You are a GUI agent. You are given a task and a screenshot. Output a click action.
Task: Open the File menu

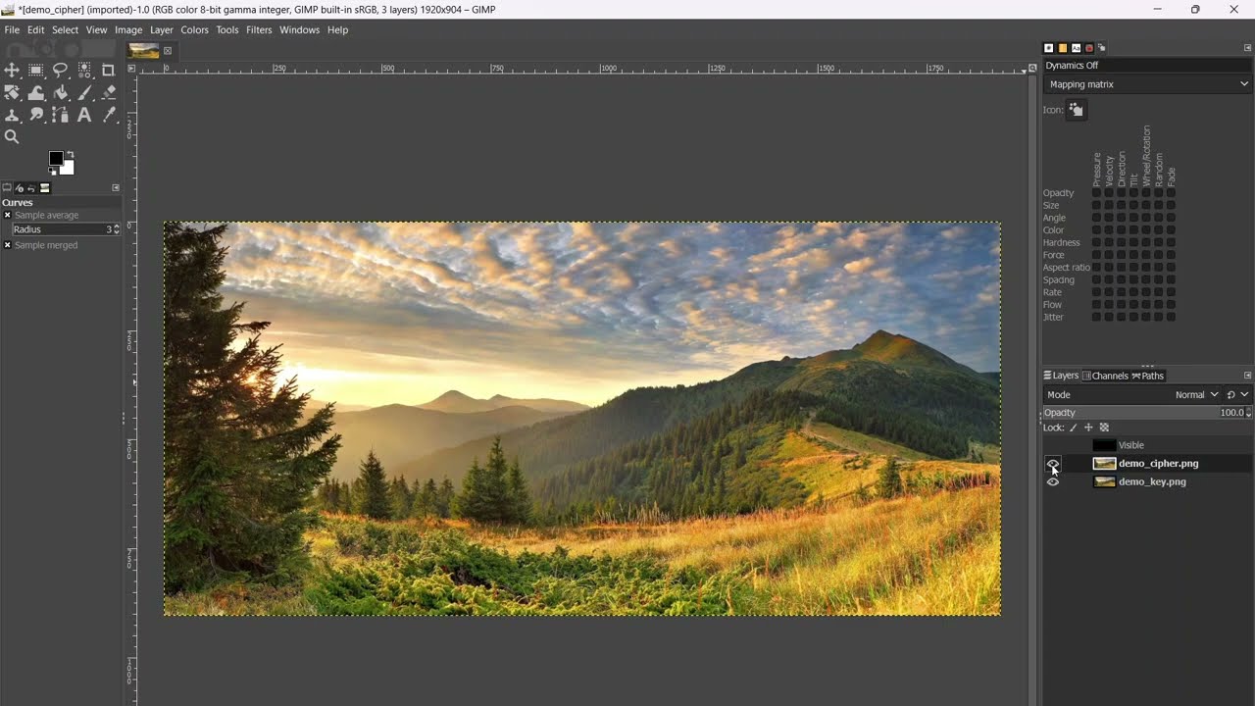[x=12, y=30]
